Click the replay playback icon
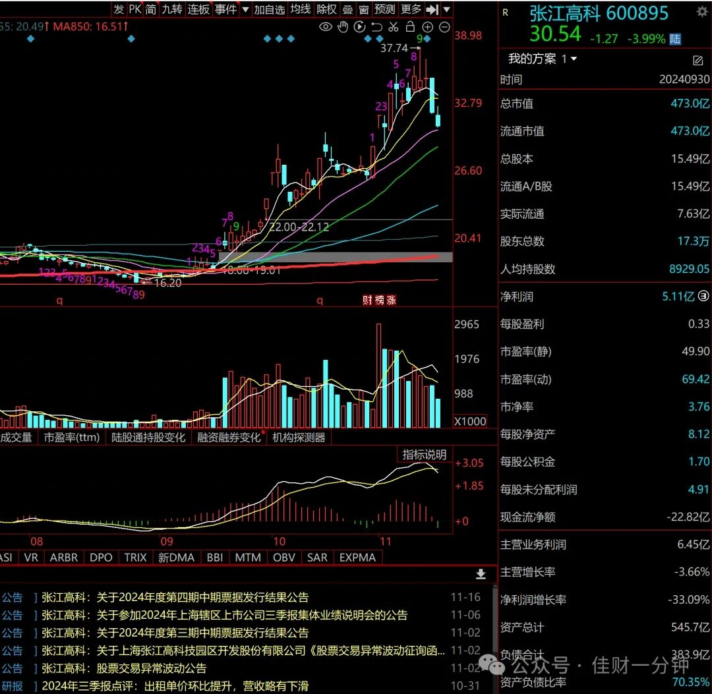Screen dimensions: 712x694 [x=360, y=27]
